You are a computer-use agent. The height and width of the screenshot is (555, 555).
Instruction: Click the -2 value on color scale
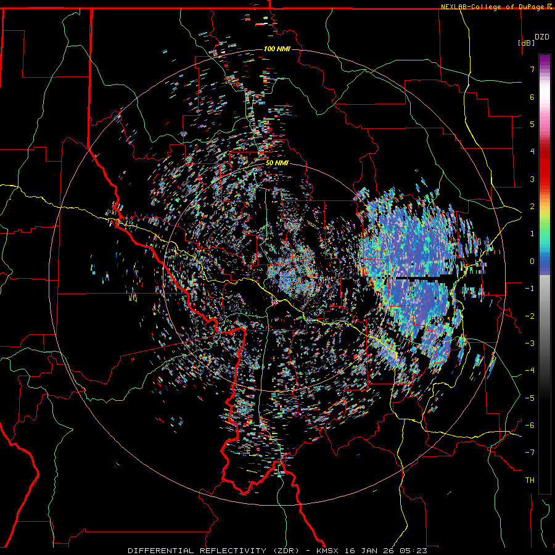click(530, 316)
